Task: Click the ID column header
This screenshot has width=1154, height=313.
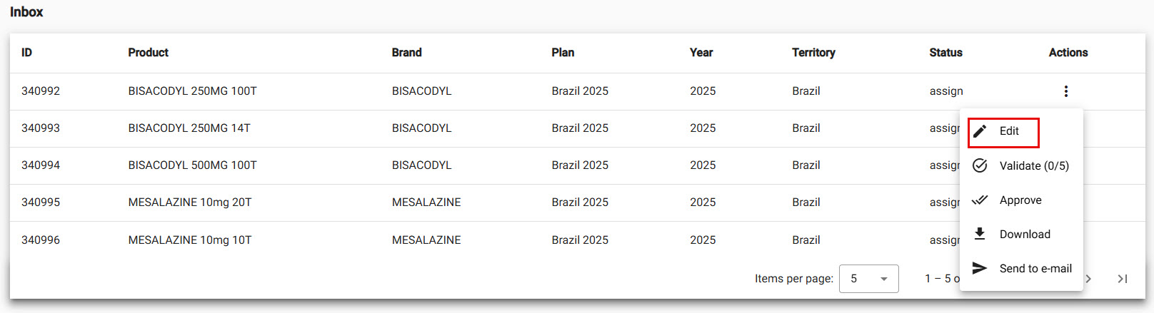Action: click(x=26, y=53)
